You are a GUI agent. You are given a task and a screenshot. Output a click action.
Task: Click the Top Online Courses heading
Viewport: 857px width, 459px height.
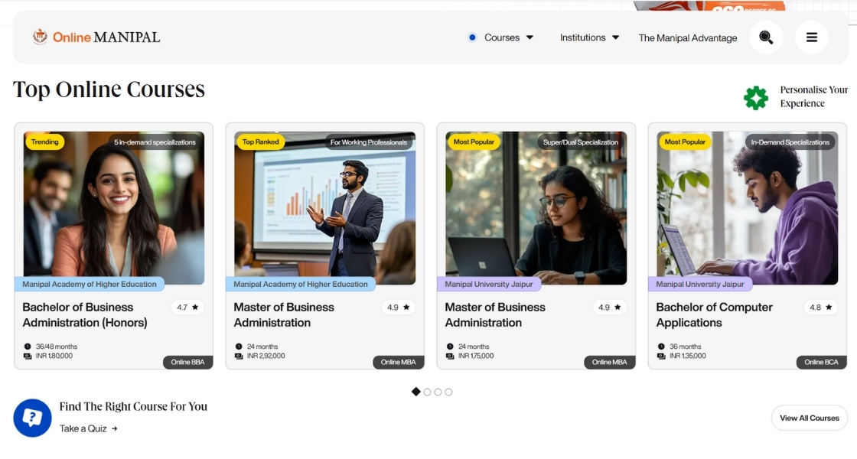[x=109, y=90]
